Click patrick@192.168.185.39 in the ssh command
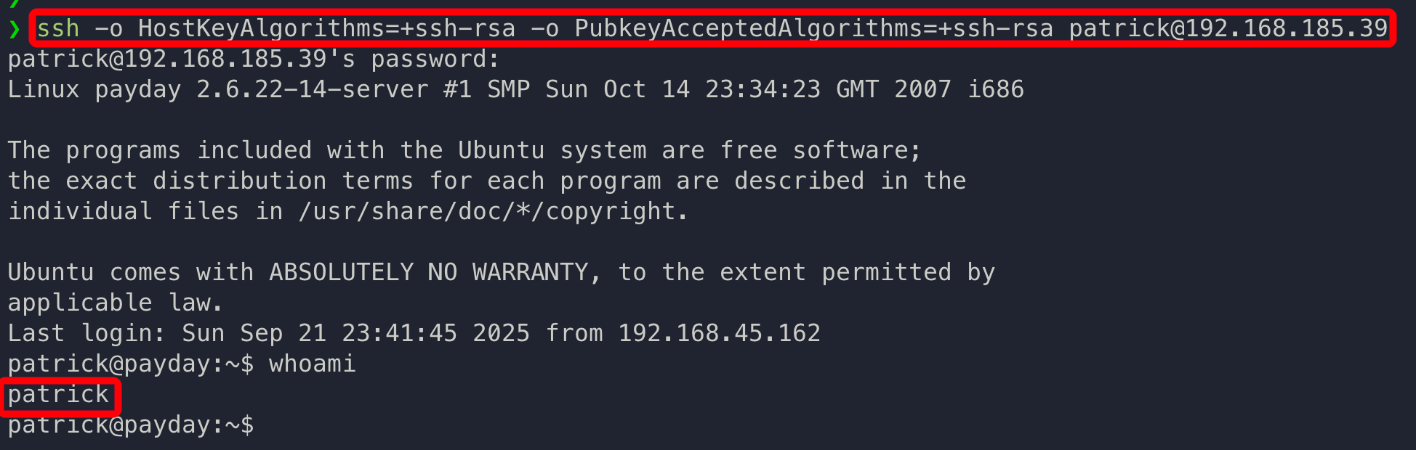The width and height of the screenshot is (1416, 450). (x=1228, y=29)
